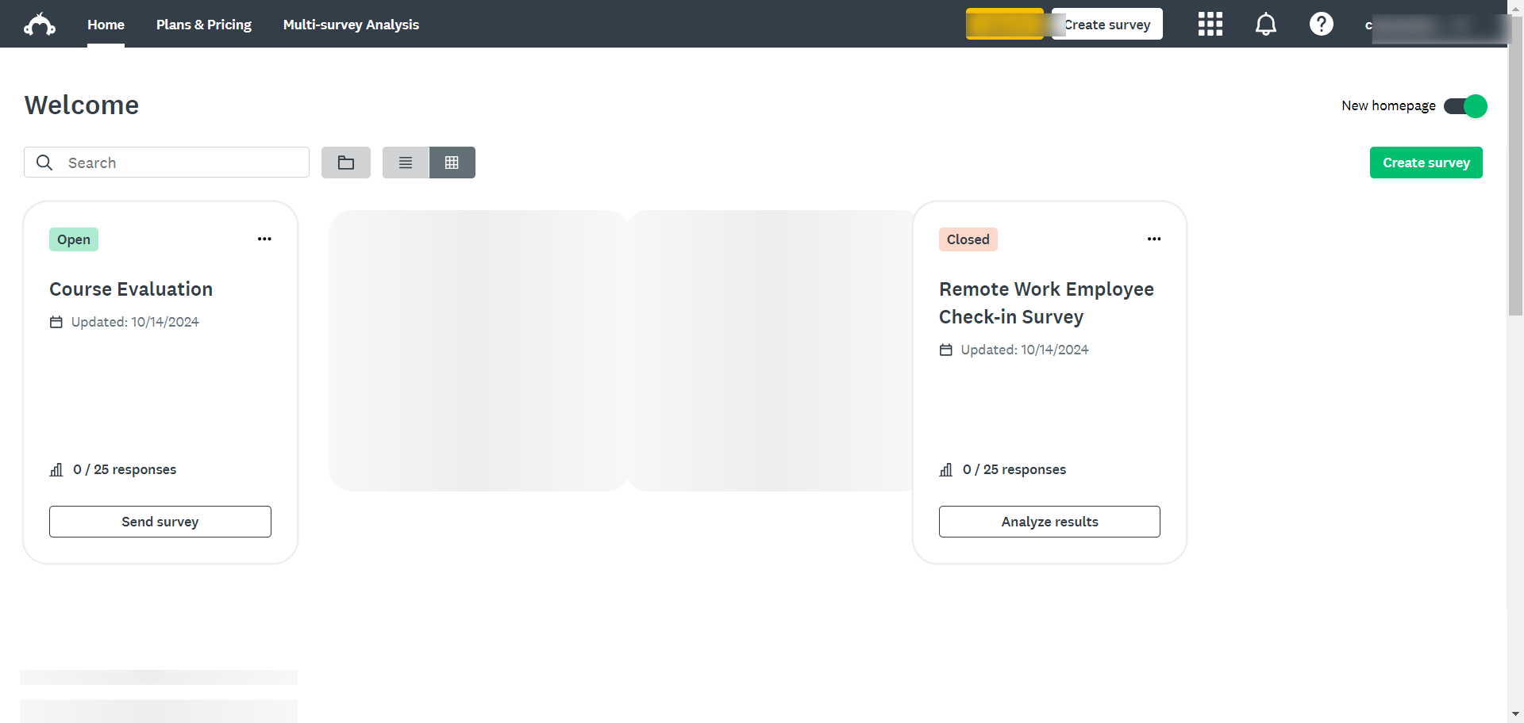Open the folders view icon
The width and height of the screenshot is (1524, 723).
[346, 163]
